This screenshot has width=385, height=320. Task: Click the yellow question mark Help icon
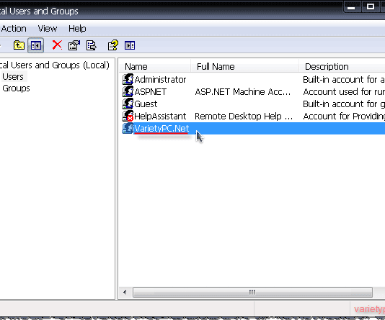[113, 45]
